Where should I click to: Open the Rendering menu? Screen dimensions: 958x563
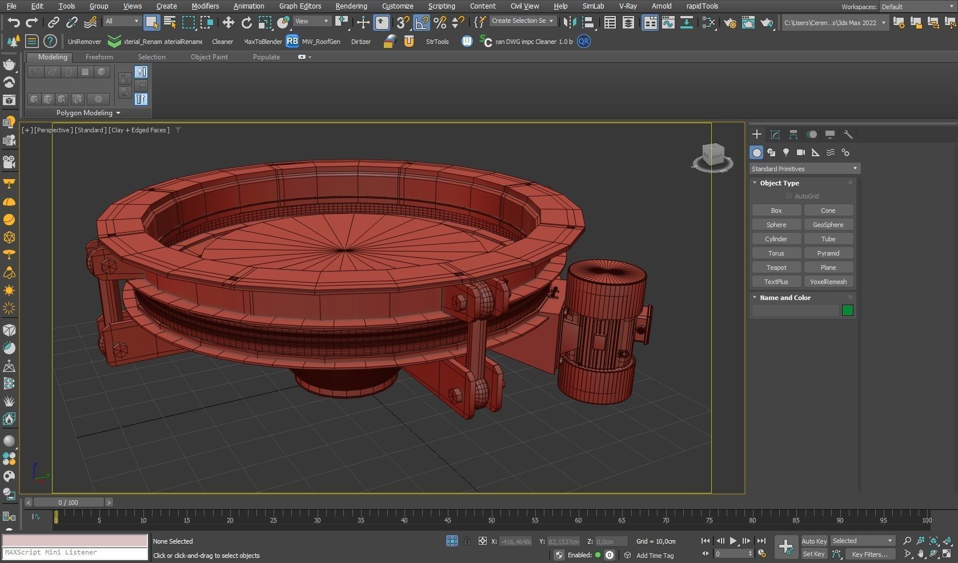351,6
